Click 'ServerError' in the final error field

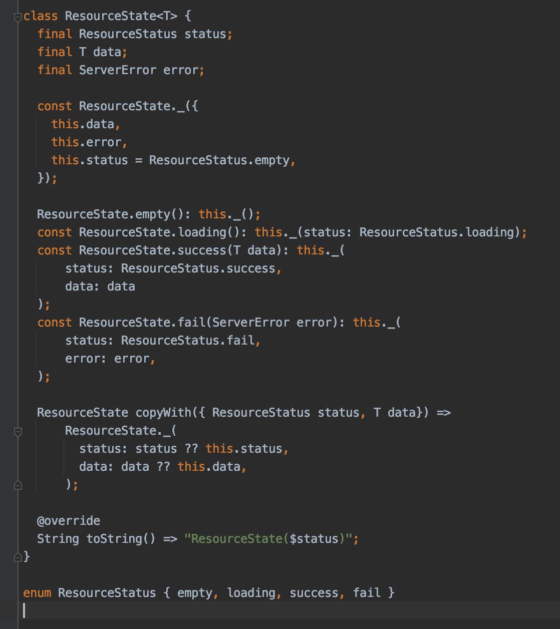click(x=118, y=70)
